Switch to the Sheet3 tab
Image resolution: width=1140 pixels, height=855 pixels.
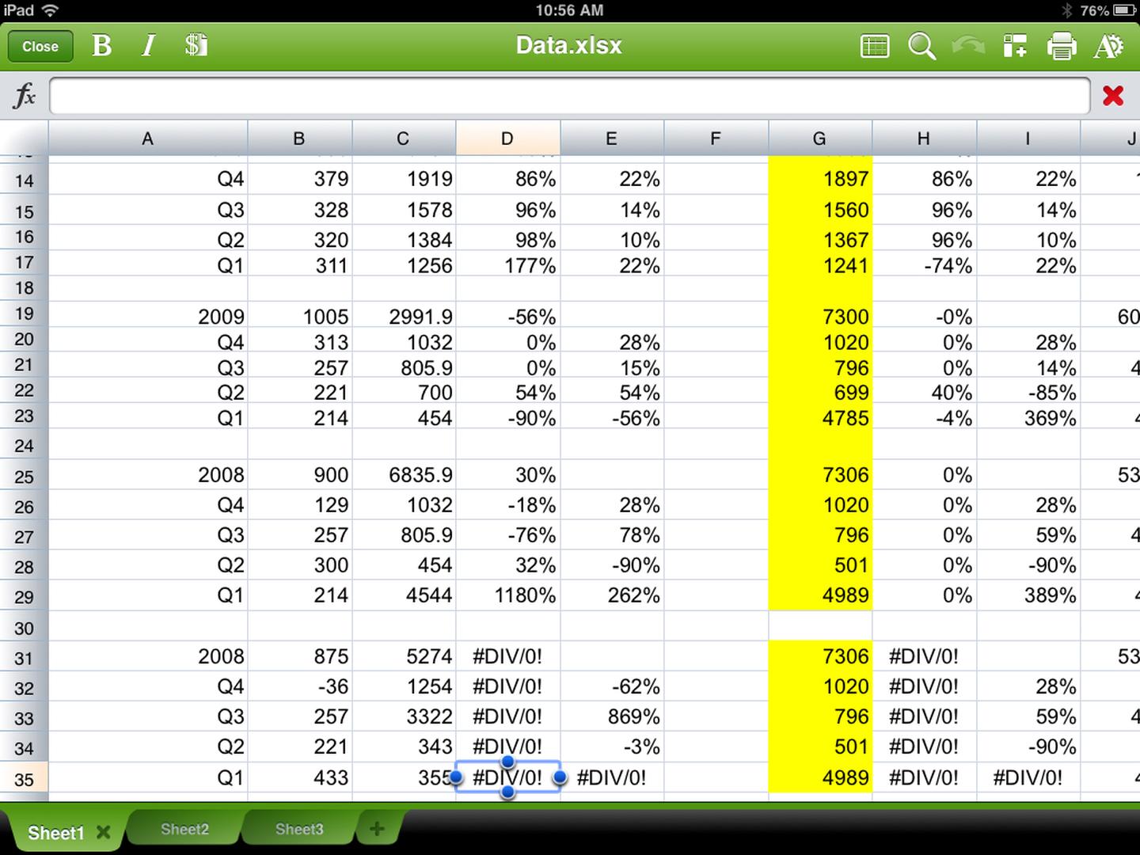(x=298, y=829)
